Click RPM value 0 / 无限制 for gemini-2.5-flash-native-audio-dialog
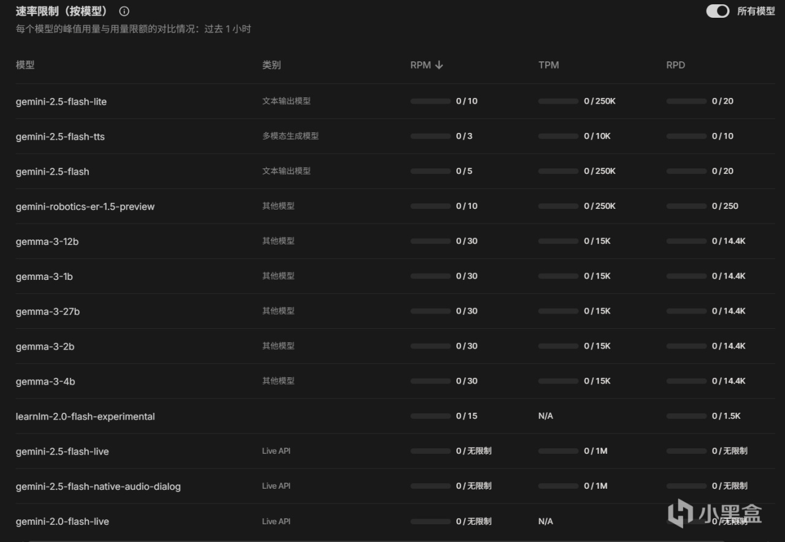The width and height of the screenshot is (785, 542). 474,486
